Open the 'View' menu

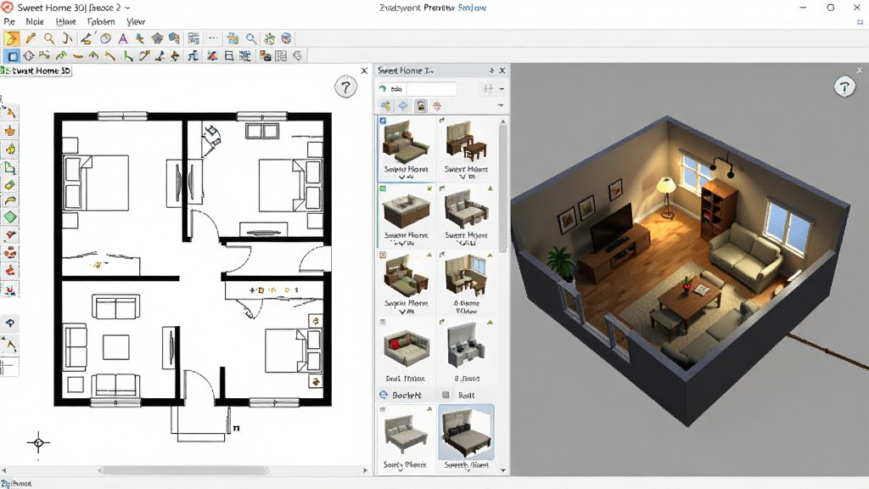(x=135, y=21)
